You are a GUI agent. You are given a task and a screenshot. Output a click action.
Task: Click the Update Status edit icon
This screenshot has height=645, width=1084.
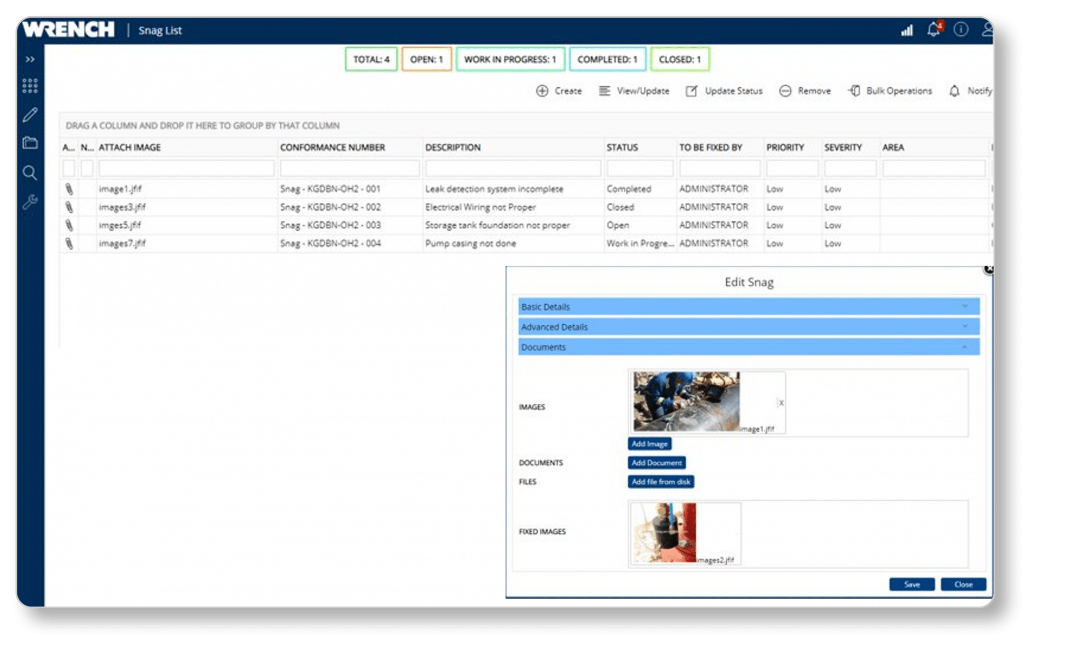click(x=692, y=91)
